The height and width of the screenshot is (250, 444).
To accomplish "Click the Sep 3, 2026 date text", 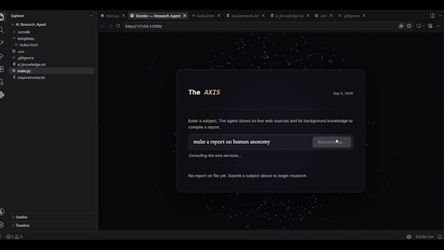I will point(343,93).
